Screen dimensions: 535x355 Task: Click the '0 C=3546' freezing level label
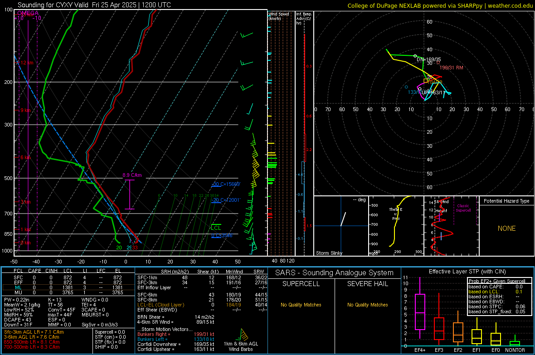pyautogui.click(x=222, y=235)
